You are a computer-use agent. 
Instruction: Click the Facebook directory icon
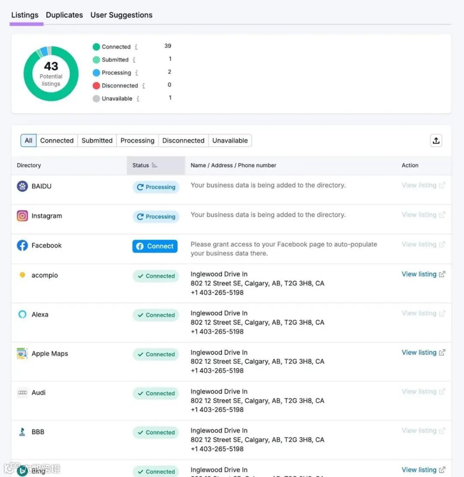(22, 245)
